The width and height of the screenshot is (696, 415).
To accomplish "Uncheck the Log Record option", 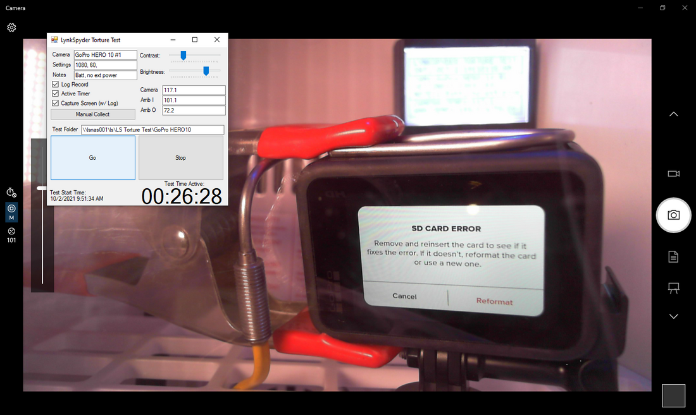I will (55, 84).
